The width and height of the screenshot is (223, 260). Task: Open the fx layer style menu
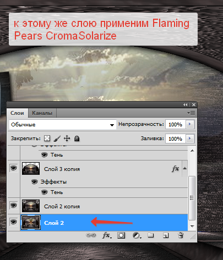click(x=107, y=235)
